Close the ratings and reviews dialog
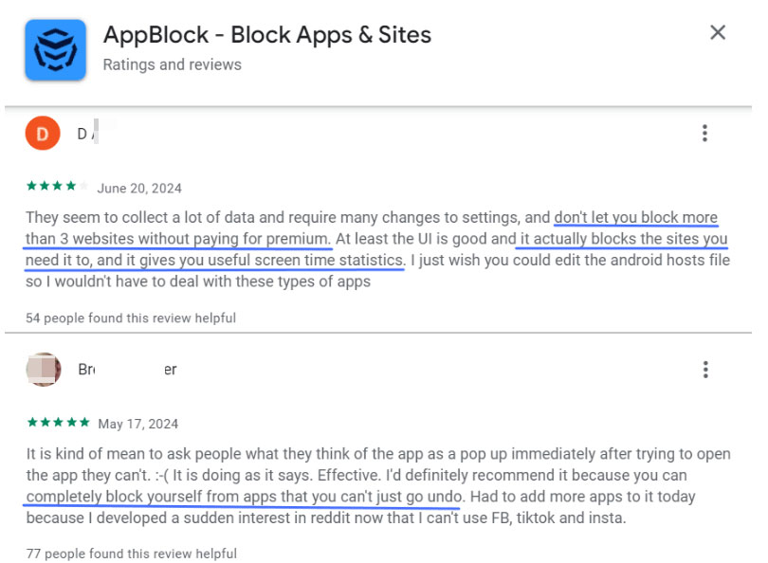The image size is (768, 563). pyautogui.click(x=718, y=33)
